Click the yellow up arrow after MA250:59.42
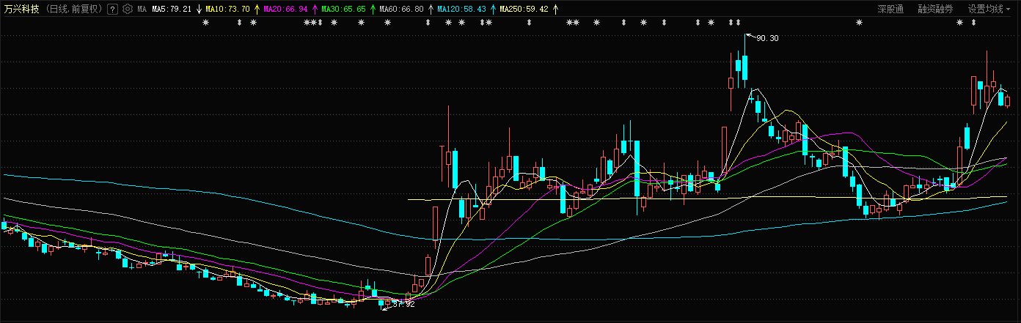This screenshot has width=1021, height=323. tap(555, 10)
